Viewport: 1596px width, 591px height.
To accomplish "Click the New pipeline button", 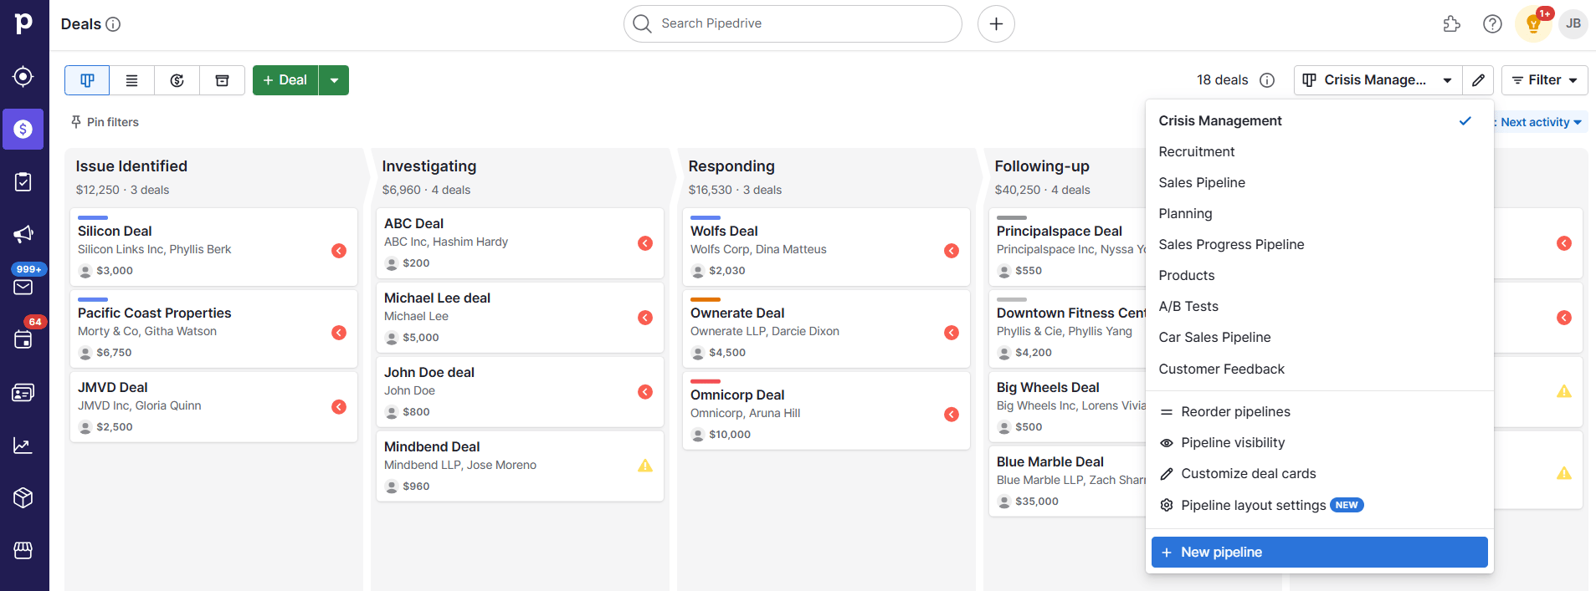I will point(1319,553).
